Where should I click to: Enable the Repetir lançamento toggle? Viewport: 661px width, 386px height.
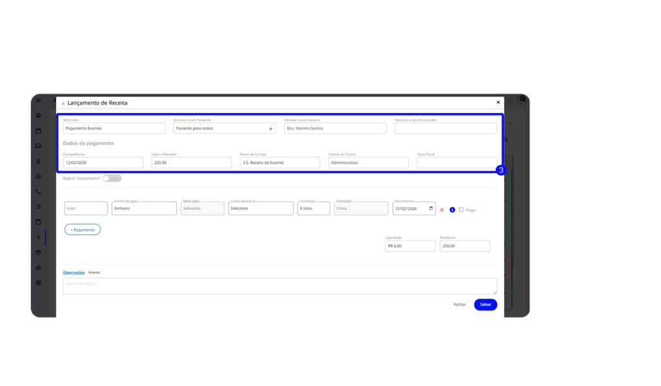point(112,178)
